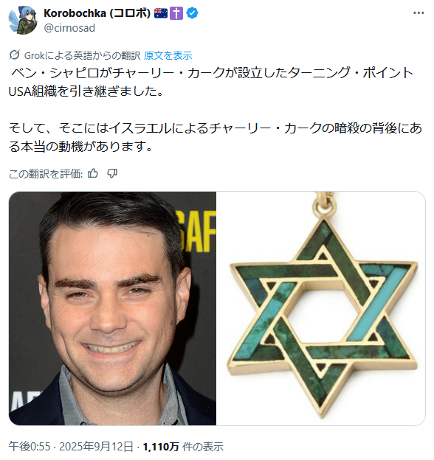Open the left photo of smiling man
Viewport: 434px width, 460px height.
112,308
